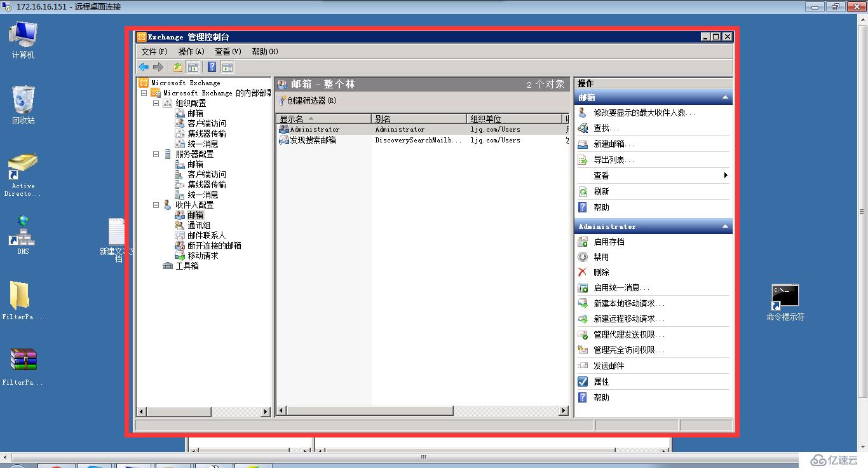Collapse the Microsoft Exchange 的内部部署 node
868x468 pixels.
(144, 93)
